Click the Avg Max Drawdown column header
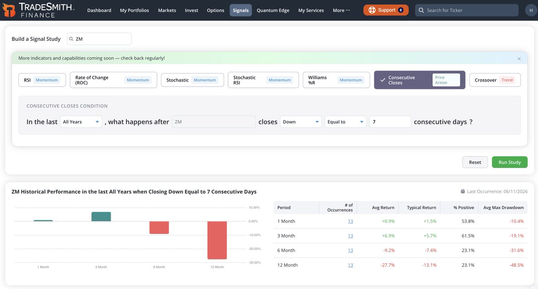538x289 pixels. [503, 207]
